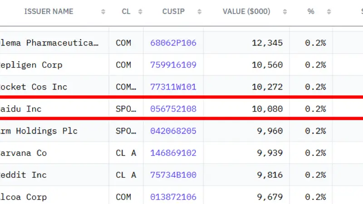This screenshot has height=204, width=363.
Task: Sort by the Value ($000) column arrows
Action: [x=285, y=12]
